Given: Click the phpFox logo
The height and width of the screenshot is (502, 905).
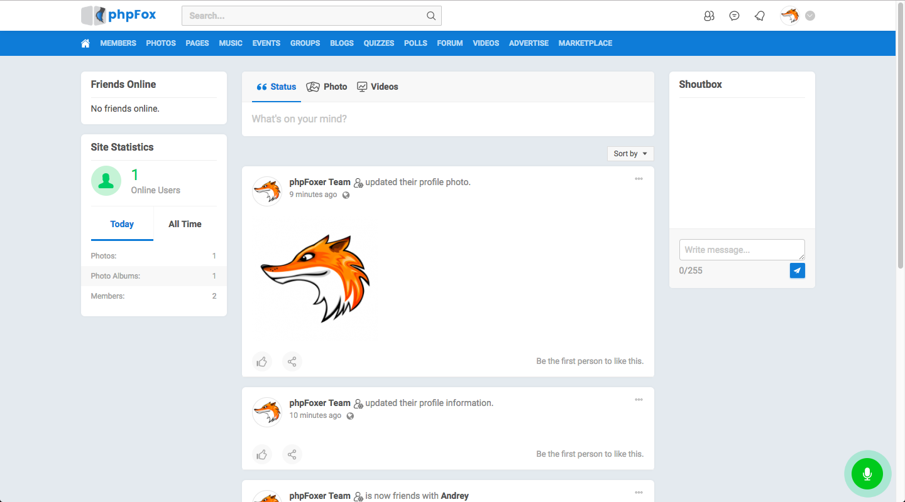Looking at the screenshot, I should coord(119,15).
